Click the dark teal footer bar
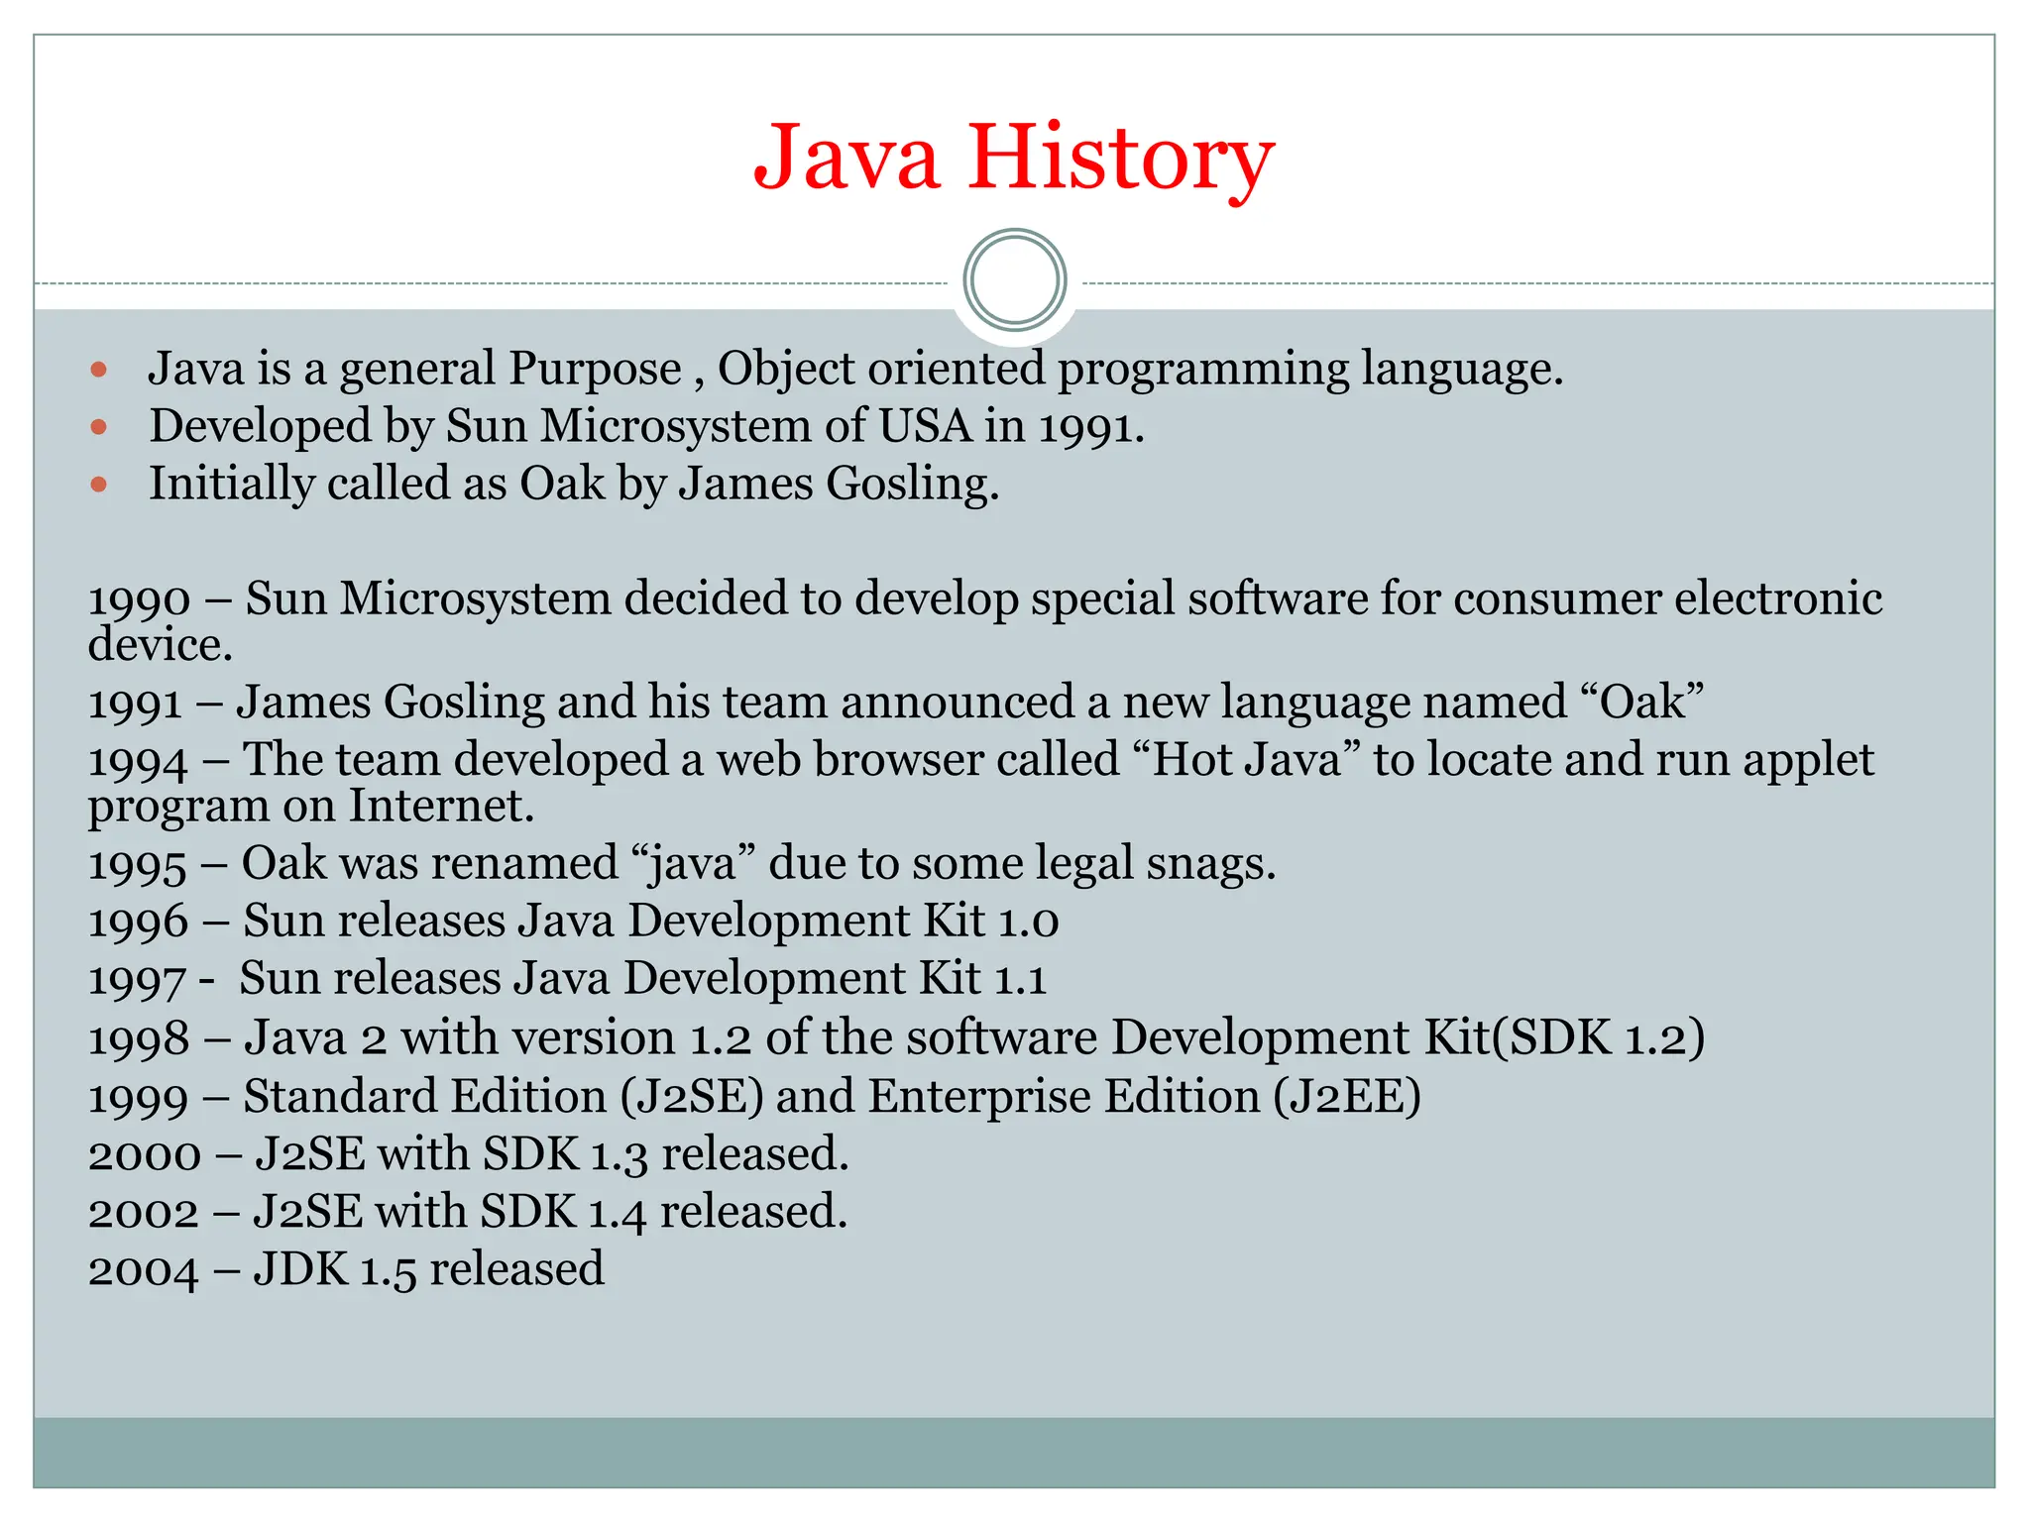The image size is (2030, 1522). 1013,1452
